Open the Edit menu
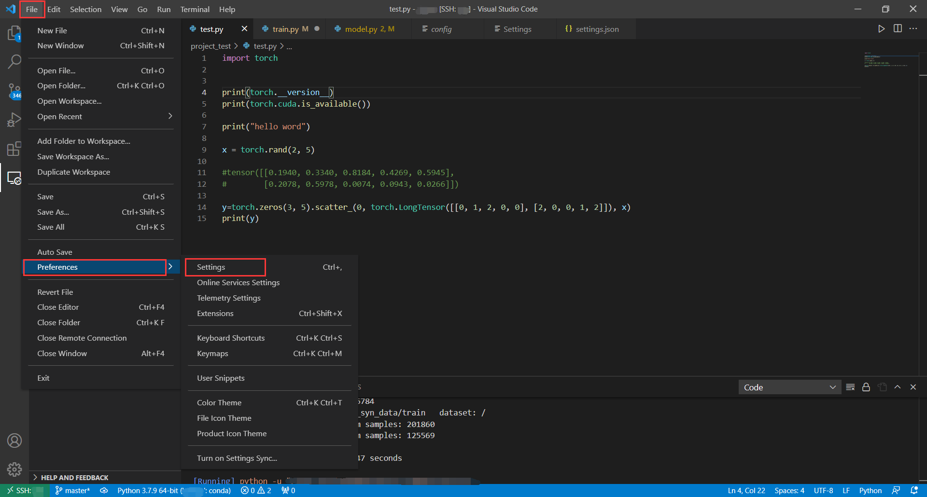 54,9
